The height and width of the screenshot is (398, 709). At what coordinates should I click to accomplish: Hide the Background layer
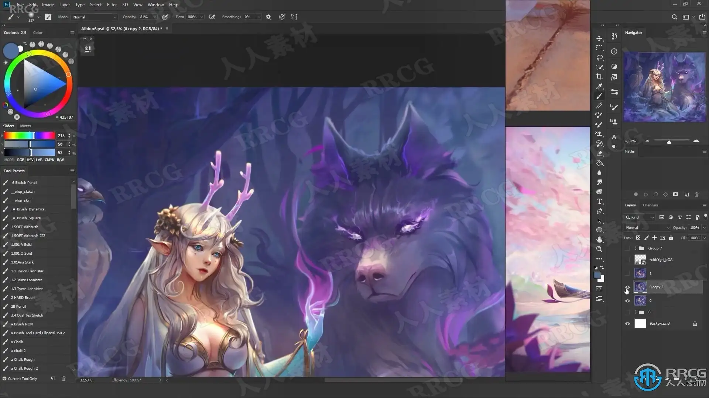point(627,324)
